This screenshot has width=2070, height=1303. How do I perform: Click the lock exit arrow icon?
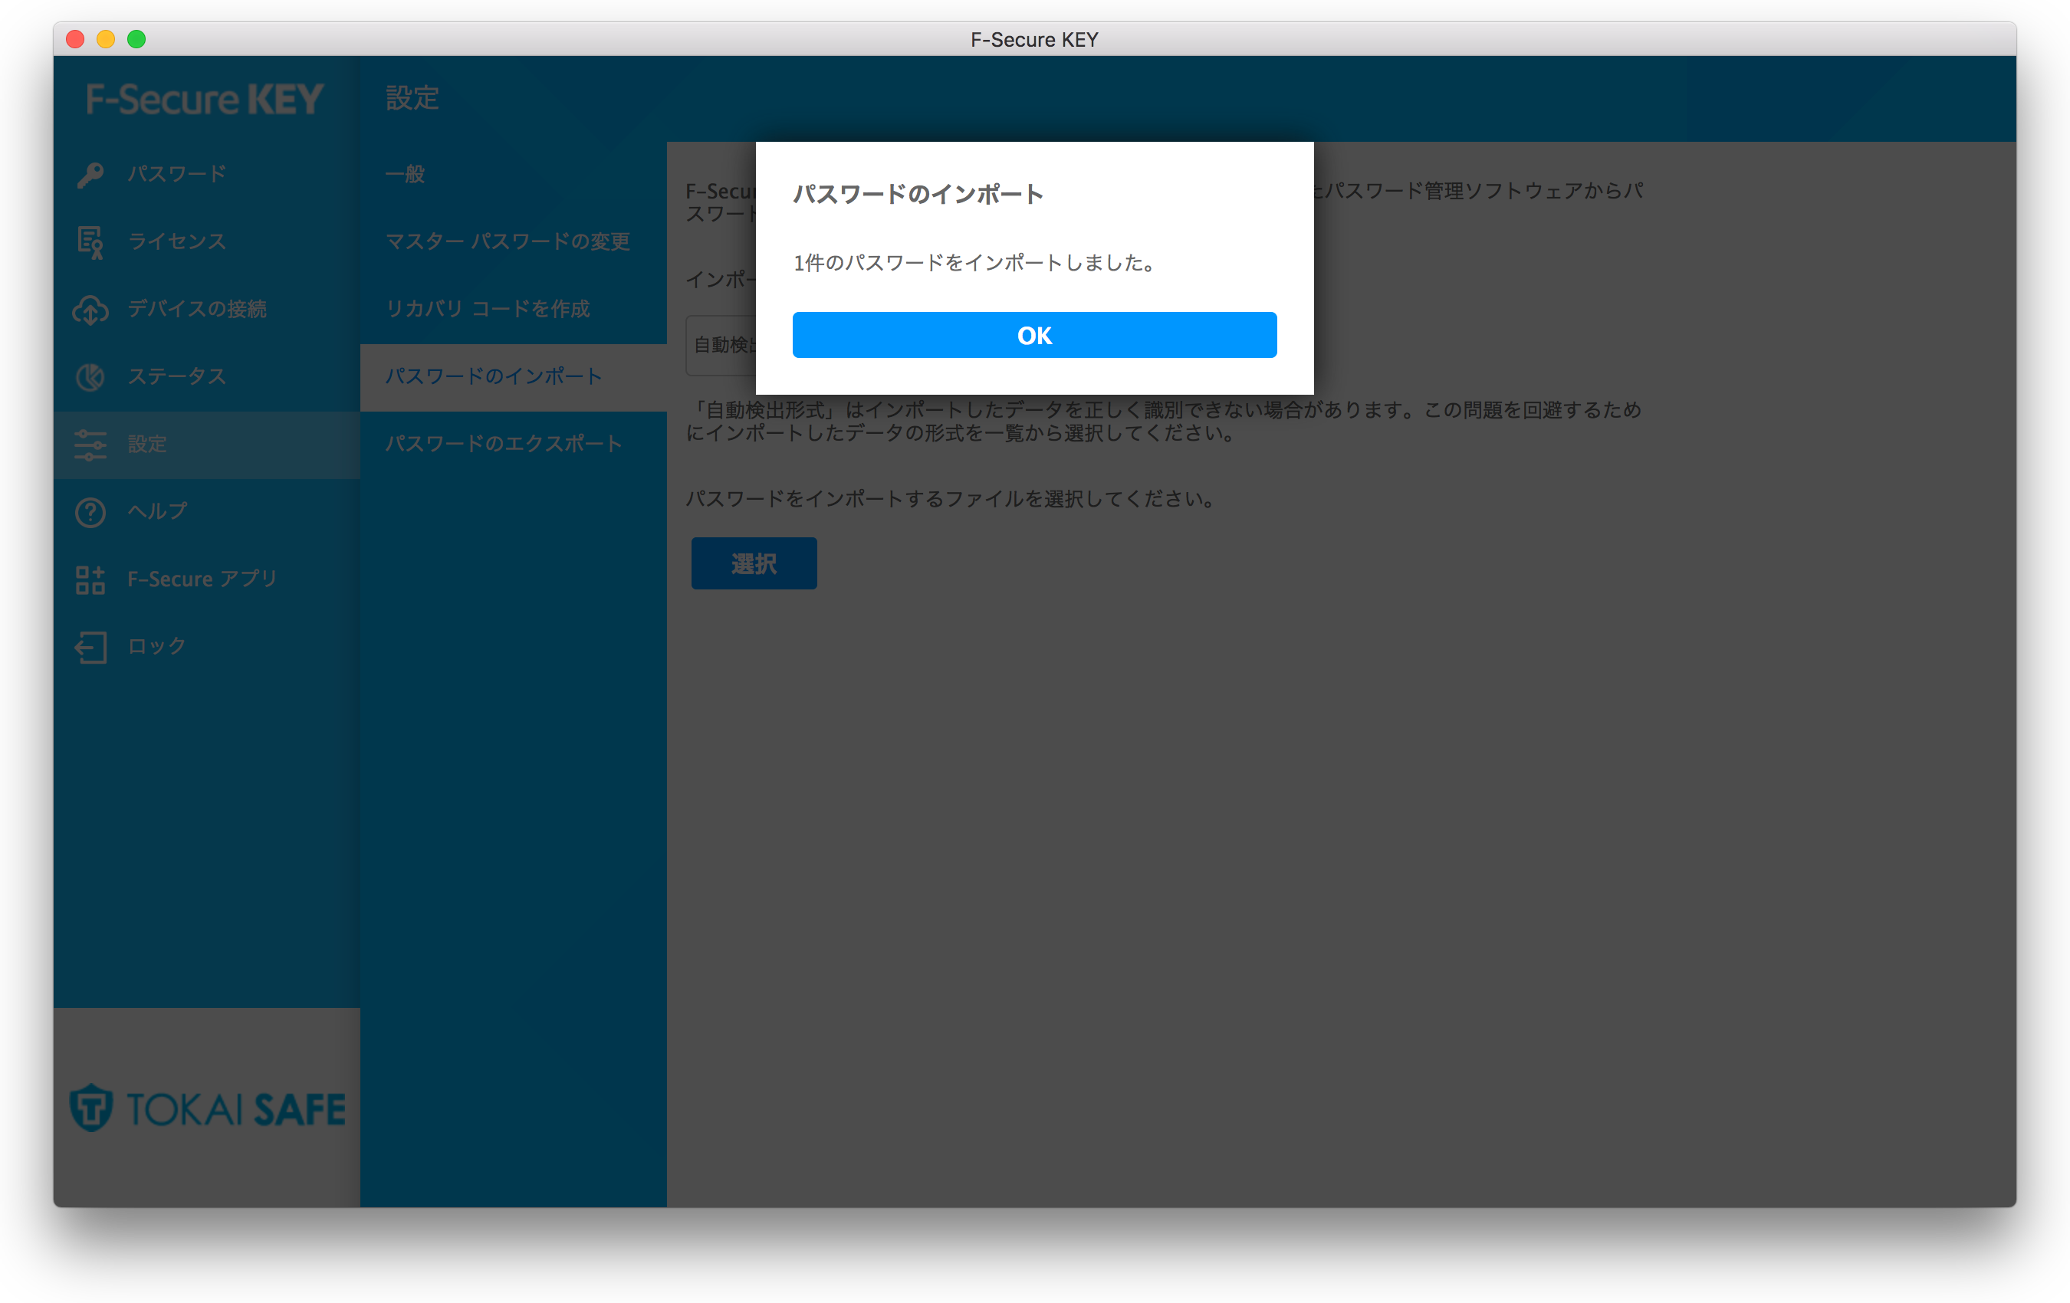(x=90, y=647)
